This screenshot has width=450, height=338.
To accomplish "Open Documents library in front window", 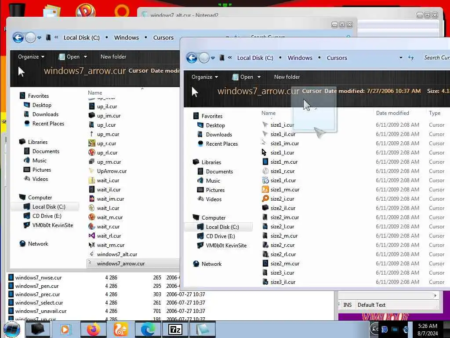I will pos(215,172).
